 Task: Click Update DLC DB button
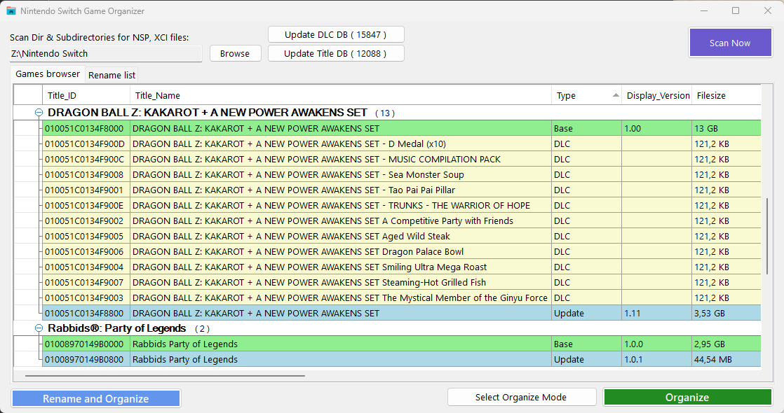click(336, 34)
